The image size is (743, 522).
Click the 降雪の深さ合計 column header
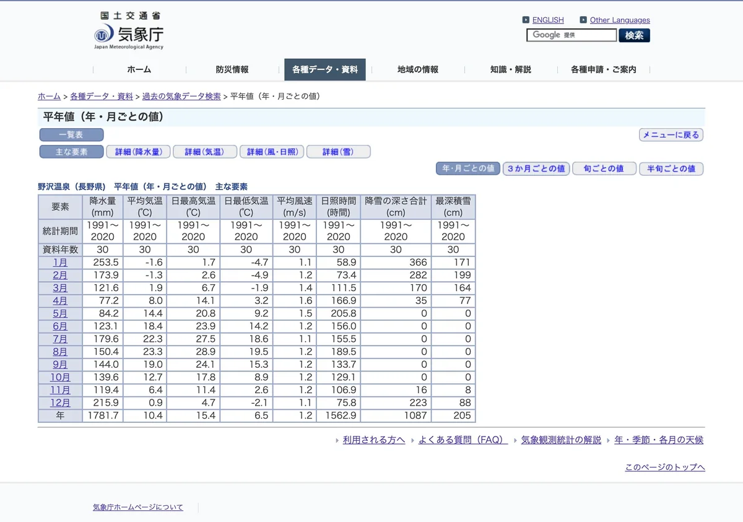click(x=396, y=207)
